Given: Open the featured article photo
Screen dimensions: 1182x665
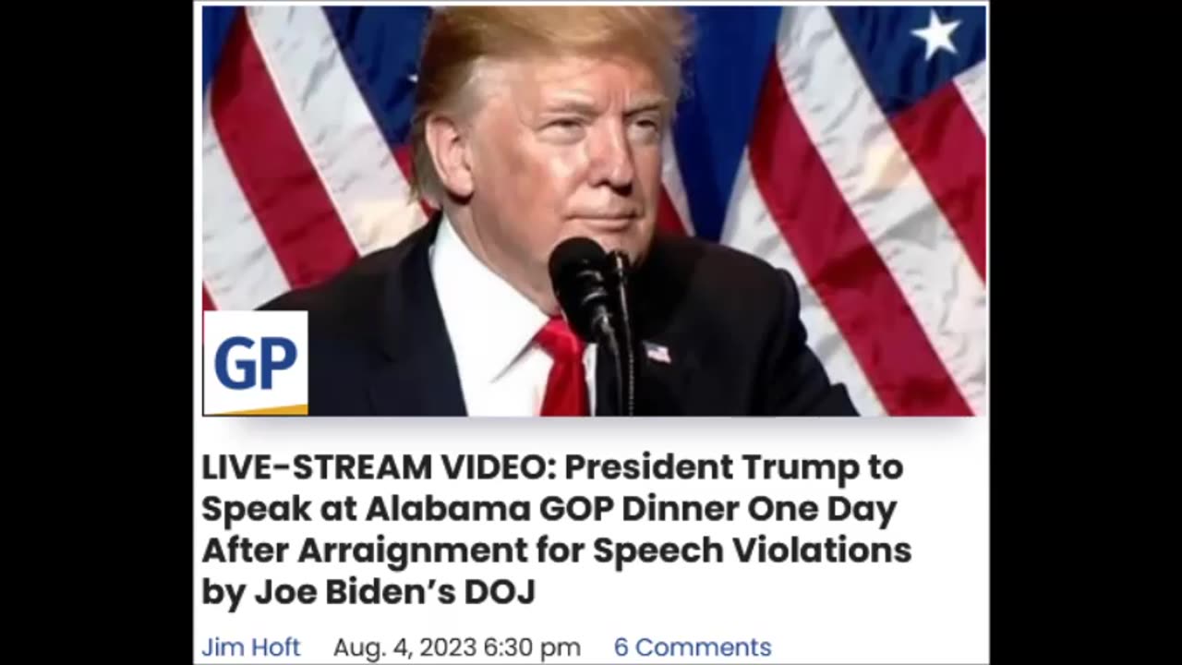Looking at the screenshot, I should [x=595, y=211].
